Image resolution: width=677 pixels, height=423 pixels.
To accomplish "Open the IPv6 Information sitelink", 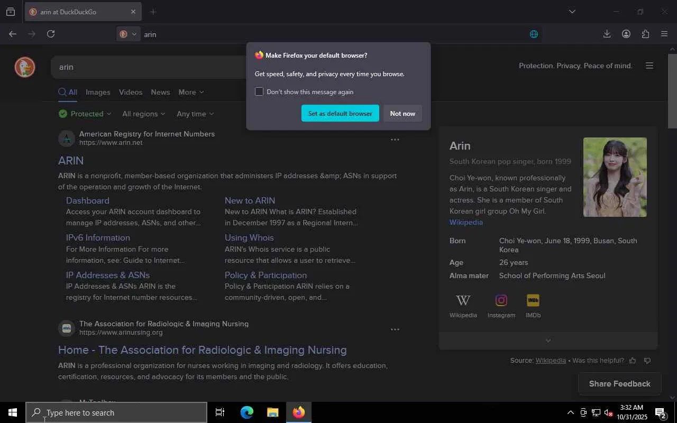I will click(x=98, y=238).
